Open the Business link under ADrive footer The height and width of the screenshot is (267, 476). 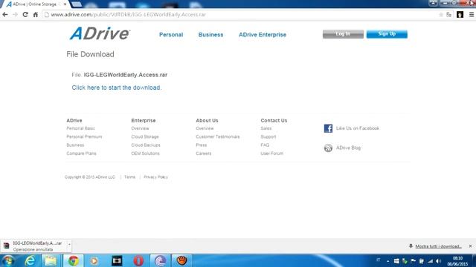tap(75, 145)
